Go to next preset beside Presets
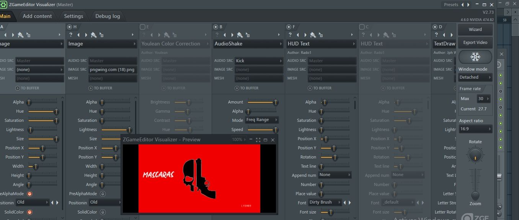The width and height of the screenshot is (519, 220). (x=468, y=5)
